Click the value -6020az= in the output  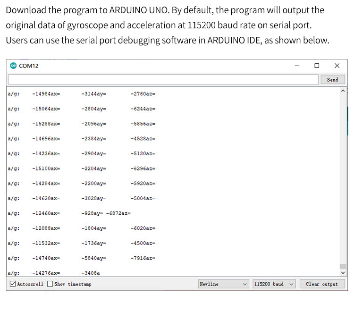tap(143, 228)
